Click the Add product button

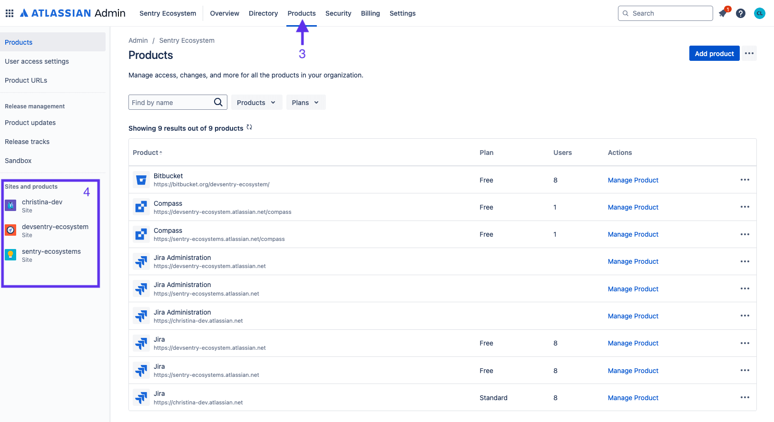tap(714, 54)
